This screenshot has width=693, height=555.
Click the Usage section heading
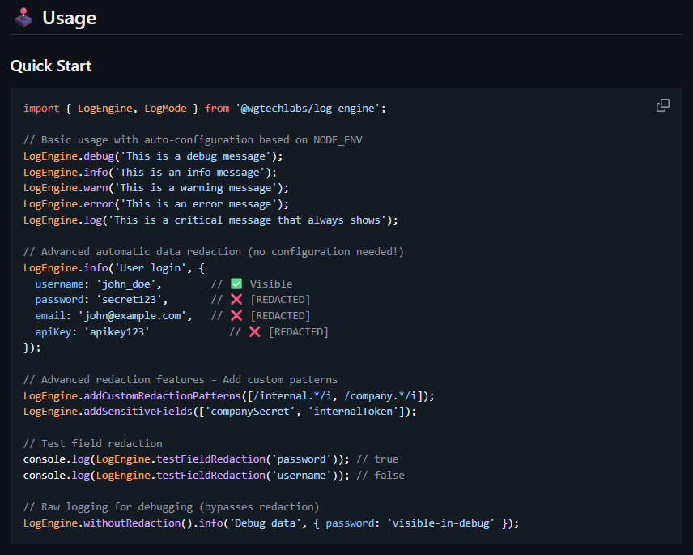[69, 18]
